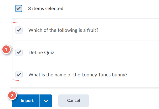Click the white chevron icon beside Import
Screen dimensions: 159x109
pos(46,101)
